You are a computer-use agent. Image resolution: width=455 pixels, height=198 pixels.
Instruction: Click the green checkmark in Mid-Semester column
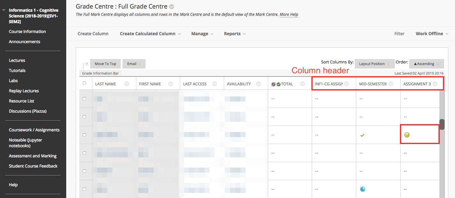click(362, 135)
